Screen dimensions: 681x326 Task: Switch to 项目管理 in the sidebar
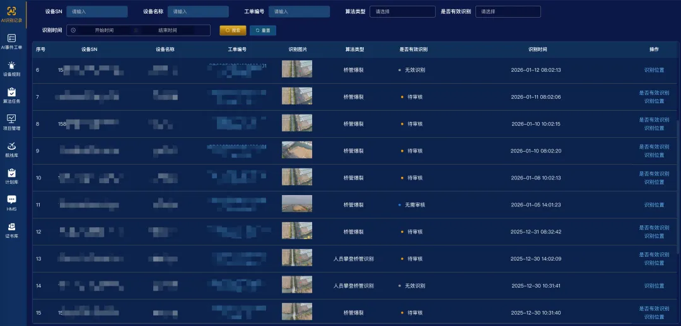coord(12,123)
